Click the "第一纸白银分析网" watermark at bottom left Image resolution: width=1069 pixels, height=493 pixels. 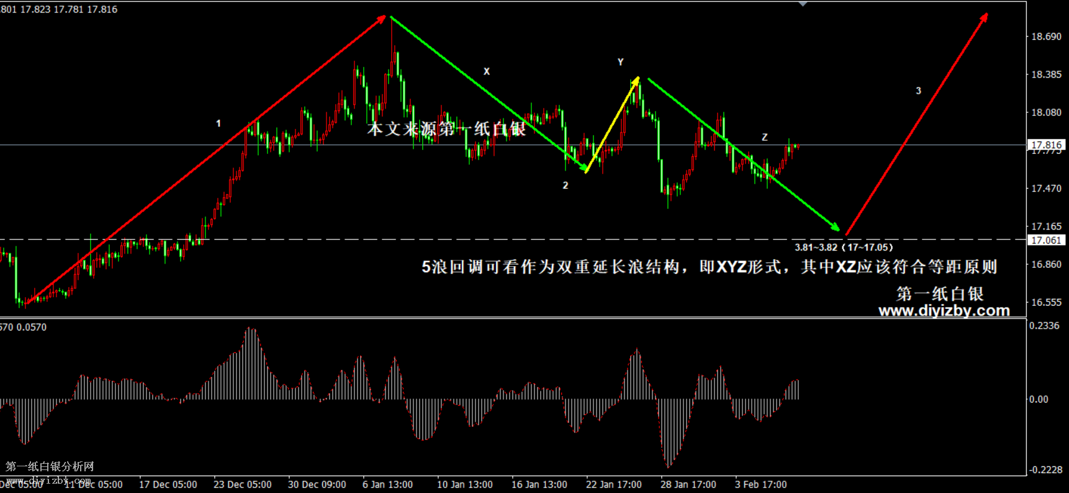coord(50,466)
